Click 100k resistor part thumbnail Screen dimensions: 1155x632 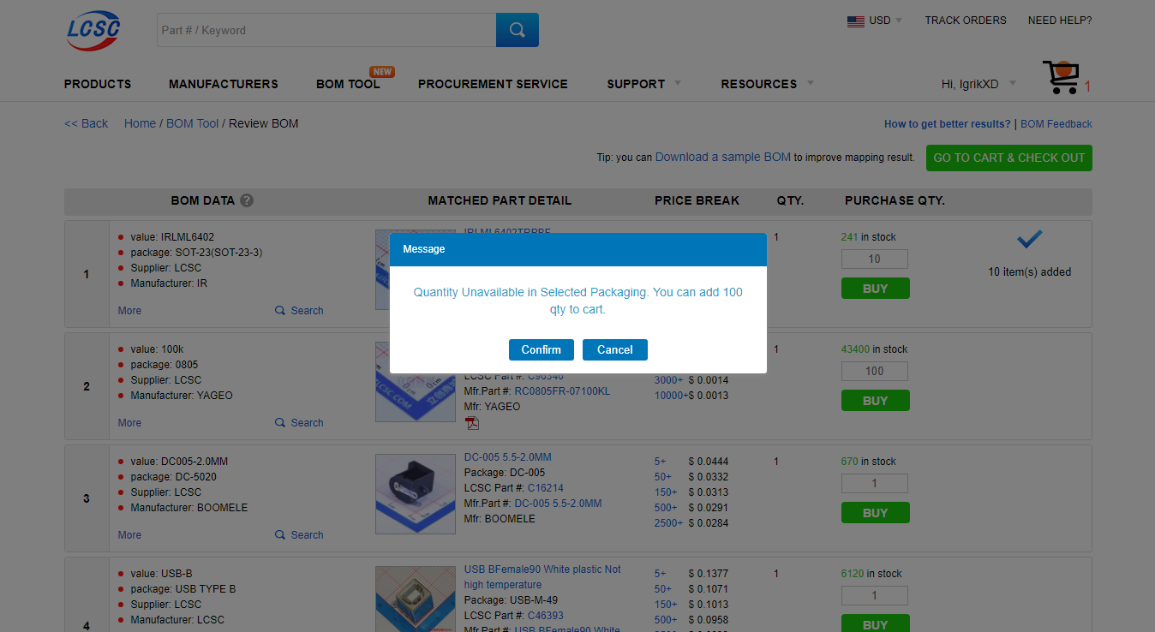click(x=416, y=382)
